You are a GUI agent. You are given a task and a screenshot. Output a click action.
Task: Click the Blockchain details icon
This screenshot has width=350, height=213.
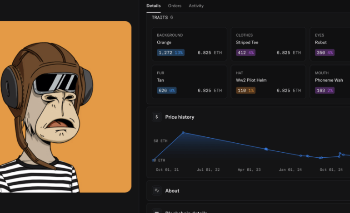click(157, 211)
